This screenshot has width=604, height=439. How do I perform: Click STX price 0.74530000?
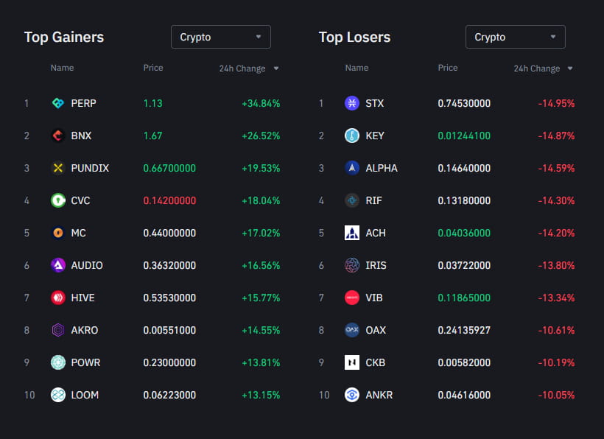point(464,103)
